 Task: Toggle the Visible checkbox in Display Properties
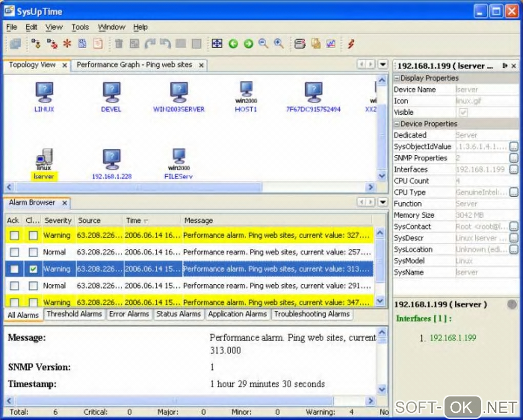[x=464, y=112]
